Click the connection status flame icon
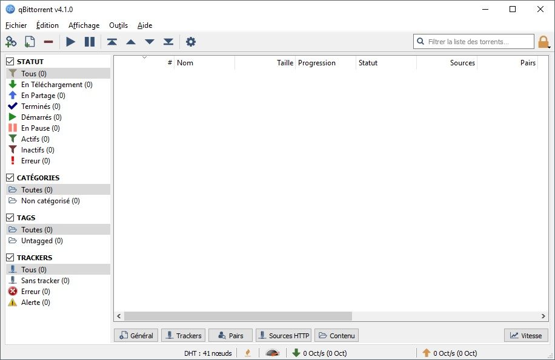This screenshot has height=360, width=555. (248, 353)
